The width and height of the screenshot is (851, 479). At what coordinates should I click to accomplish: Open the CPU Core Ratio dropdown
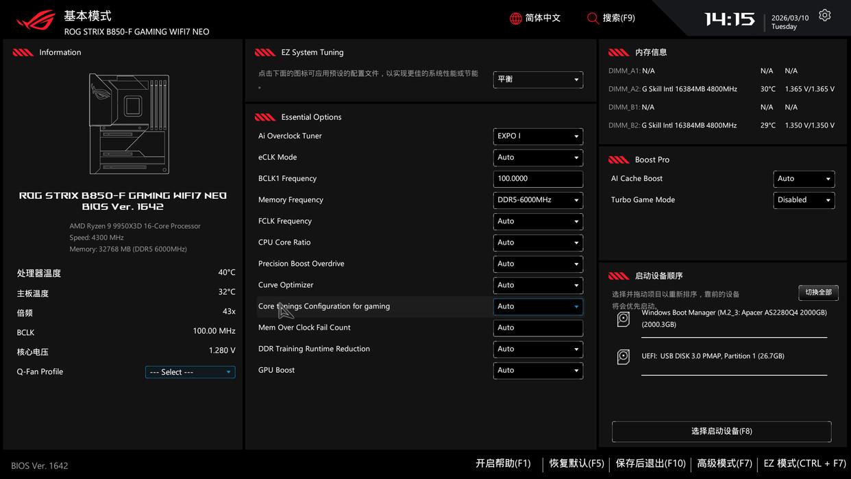tap(538, 243)
